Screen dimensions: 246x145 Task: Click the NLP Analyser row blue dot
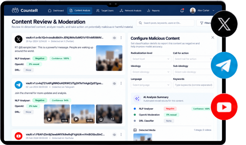[135, 108]
